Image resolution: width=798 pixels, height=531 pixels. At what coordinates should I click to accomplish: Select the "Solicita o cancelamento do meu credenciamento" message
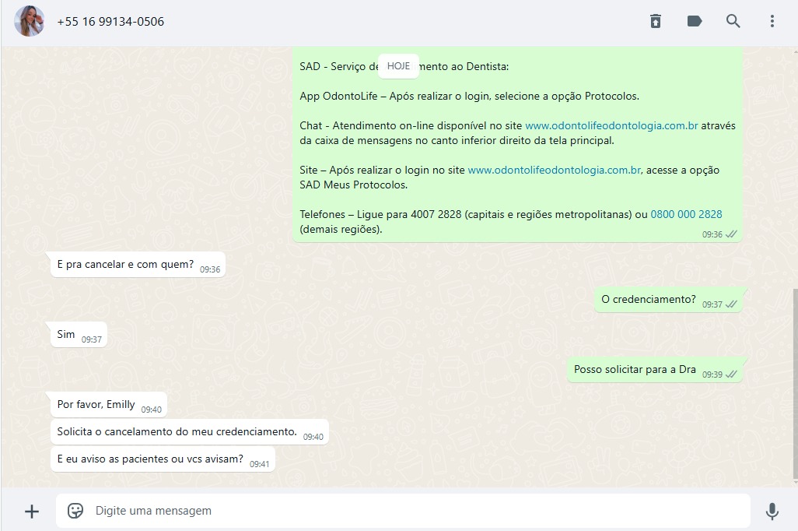point(177,431)
